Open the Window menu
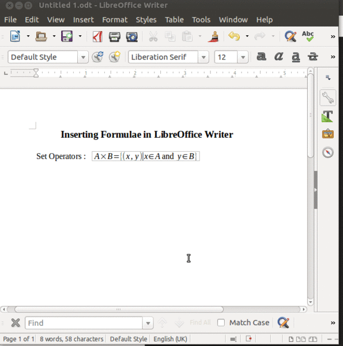The image size is (343, 346). pos(233,20)
